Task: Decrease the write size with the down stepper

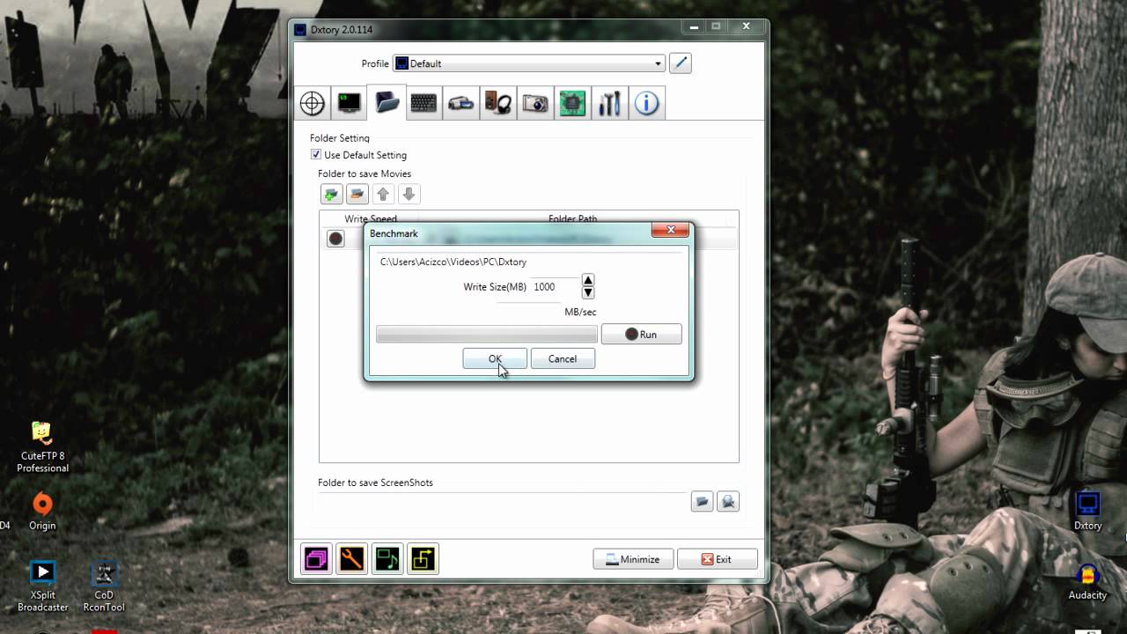Action: click(x=588, y=293)
